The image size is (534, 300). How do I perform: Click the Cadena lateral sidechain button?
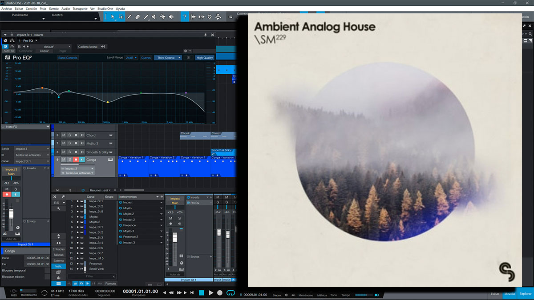[91, 46]
